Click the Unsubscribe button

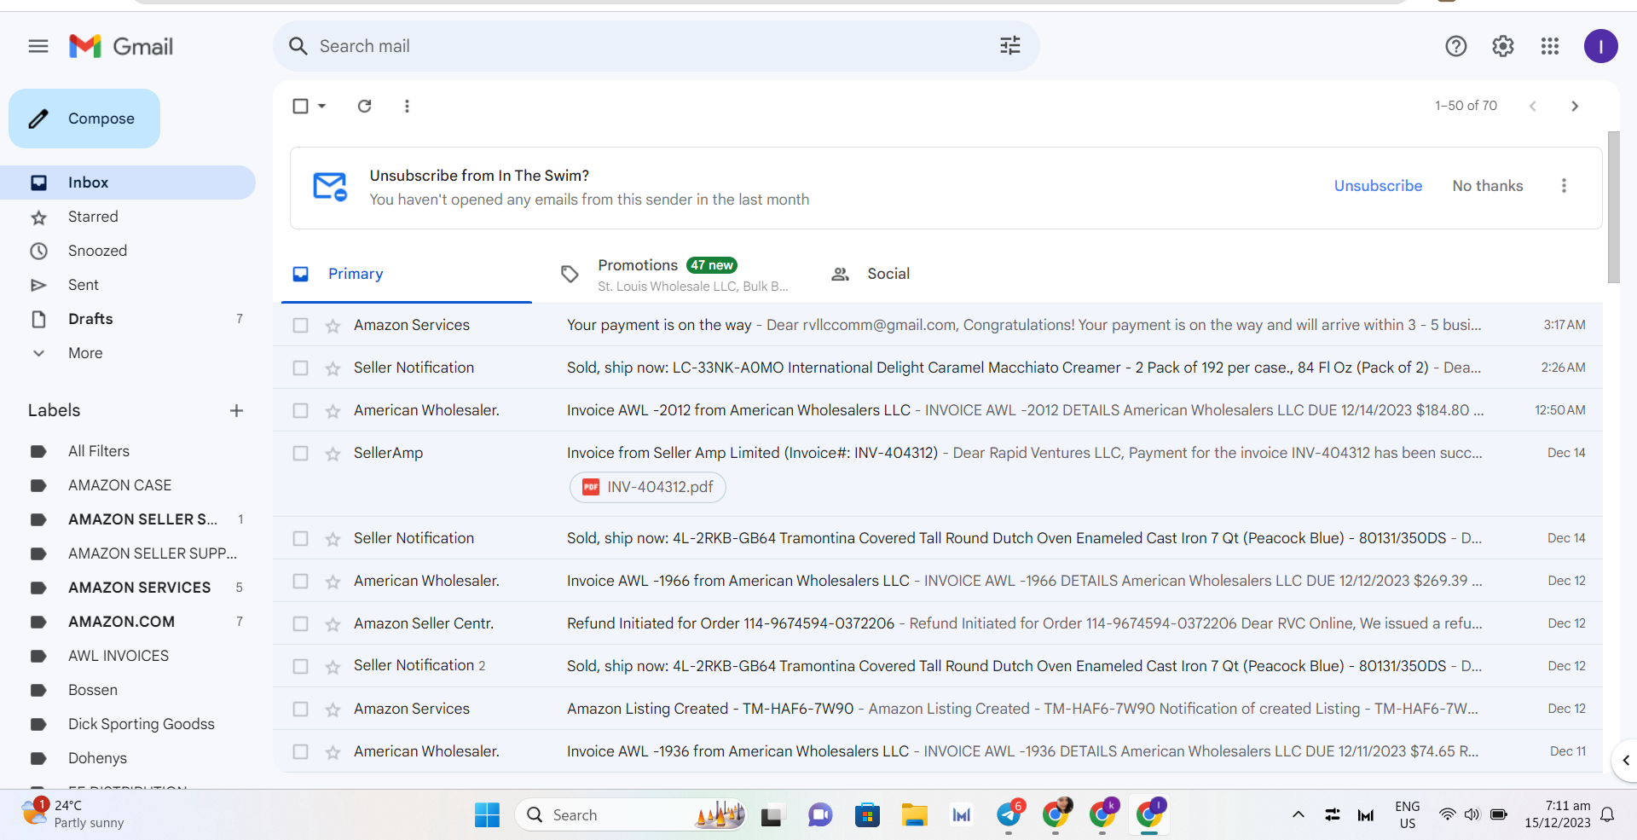click(1378, 186)
